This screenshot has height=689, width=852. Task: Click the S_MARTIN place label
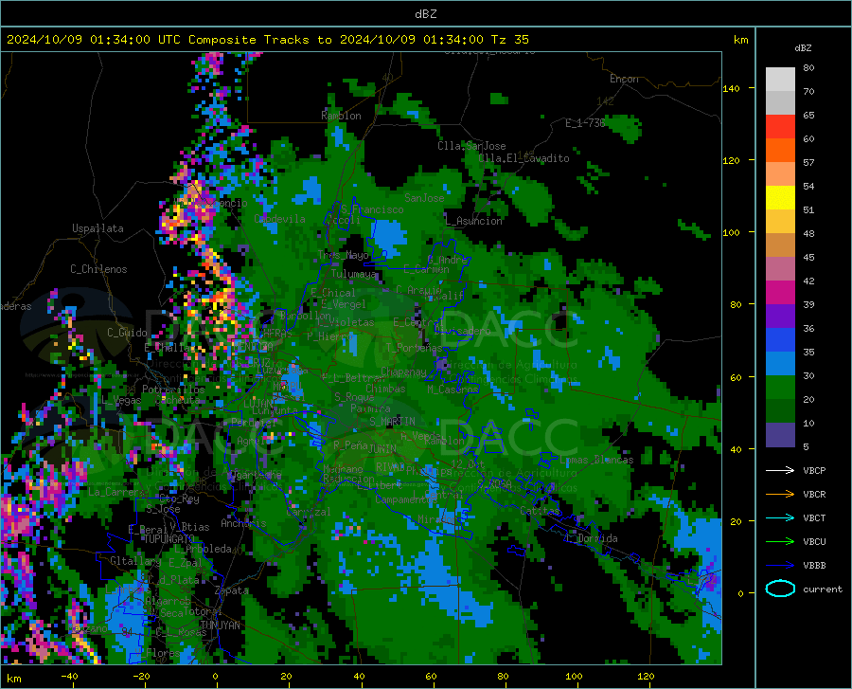[392, 422]
